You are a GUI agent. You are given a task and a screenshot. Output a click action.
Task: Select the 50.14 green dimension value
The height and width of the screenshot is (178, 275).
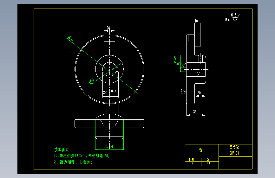click(108, 146)
